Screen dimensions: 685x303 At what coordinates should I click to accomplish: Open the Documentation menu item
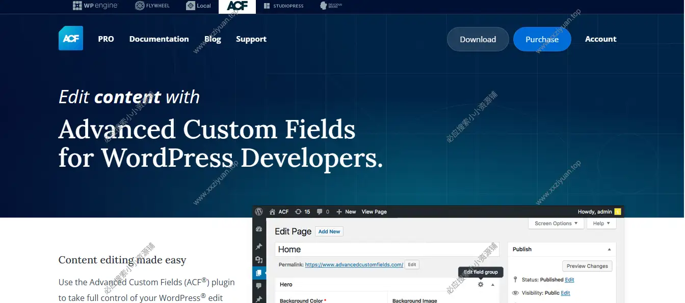tap(159, 39)
